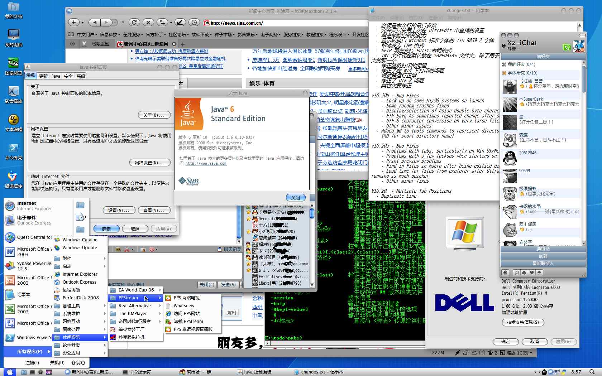Screen dimensions: 602x376
Task: Open 我的文档 desktop icon
Action: click(x=14, y=10)
